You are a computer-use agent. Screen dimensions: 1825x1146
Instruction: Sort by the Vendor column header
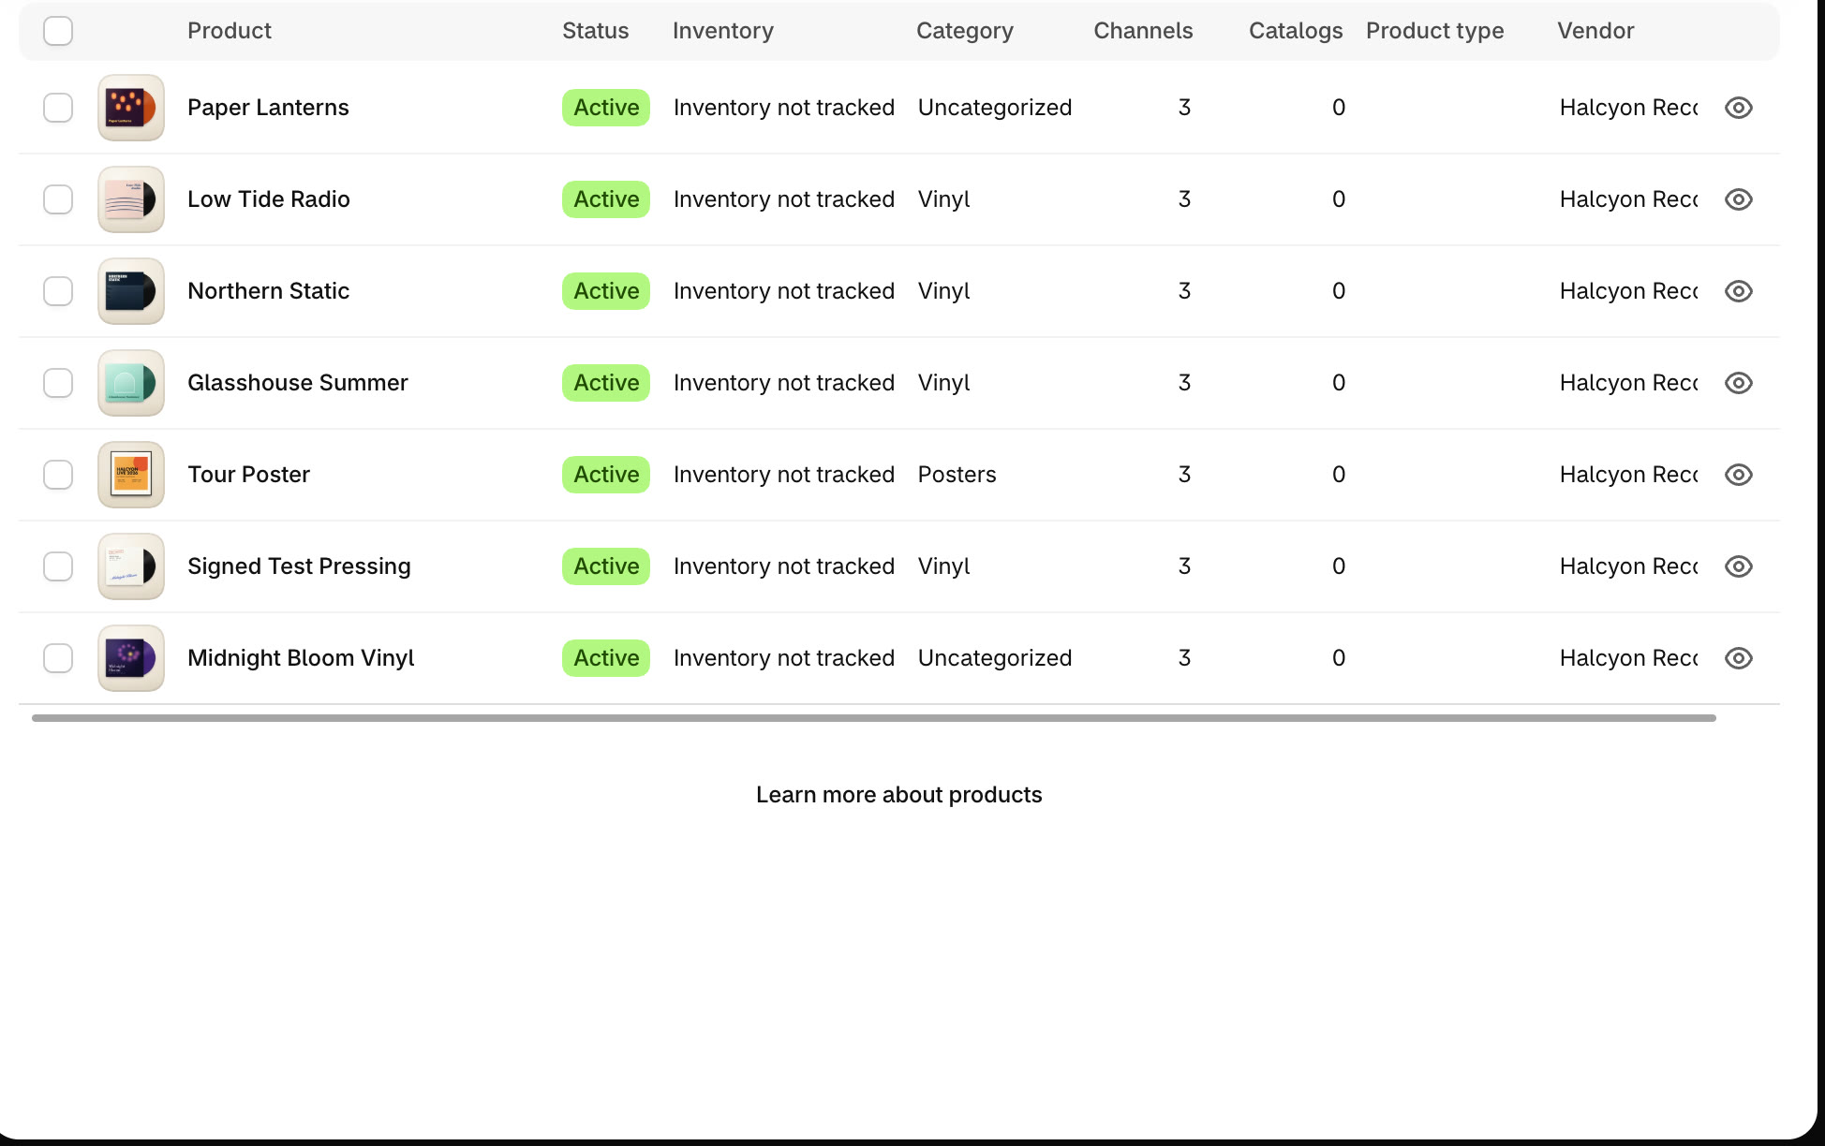(1595, 31)
